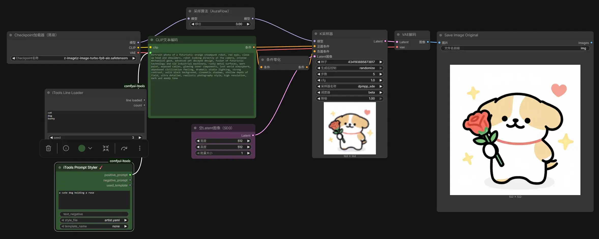Toggle collapse dot on iTools Line Loader node
Viewport: 599px width, 239px height.
click(49, 93)
